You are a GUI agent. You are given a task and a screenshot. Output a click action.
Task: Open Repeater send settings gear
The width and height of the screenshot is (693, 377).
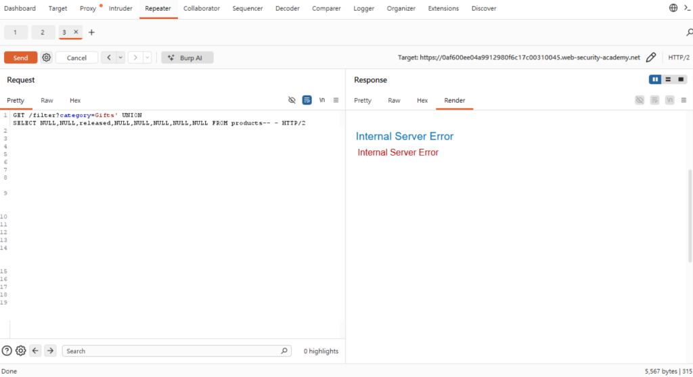(47, 58)
